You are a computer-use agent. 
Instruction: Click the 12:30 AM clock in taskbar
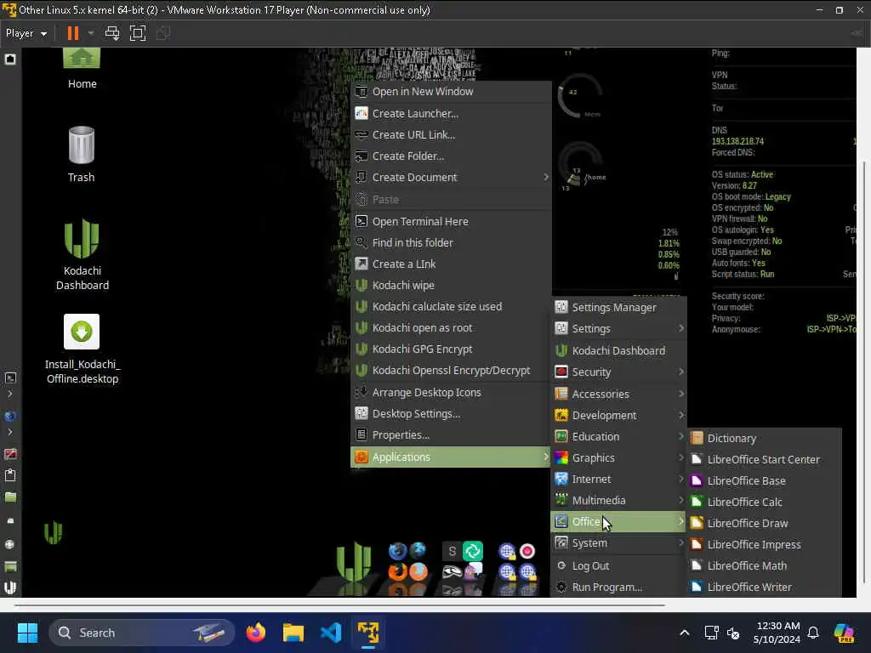(x=777, y=633)
